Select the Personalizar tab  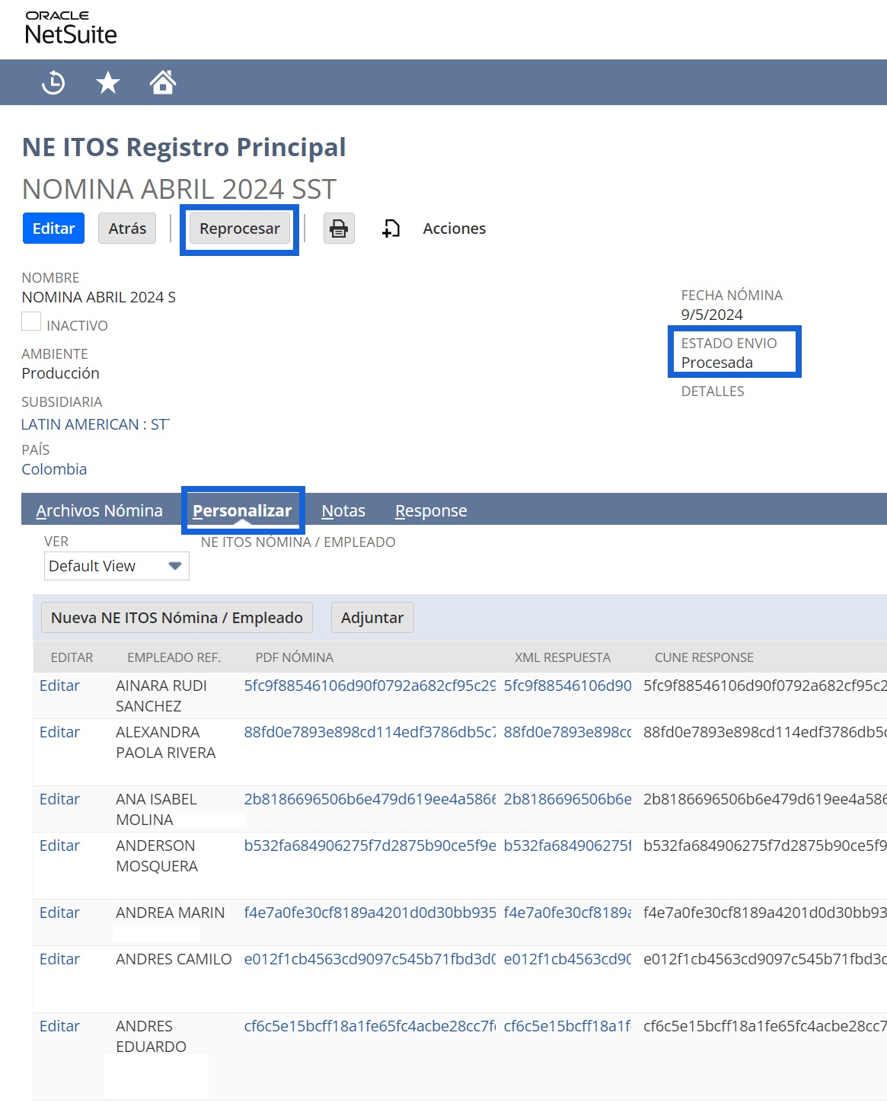242,511
